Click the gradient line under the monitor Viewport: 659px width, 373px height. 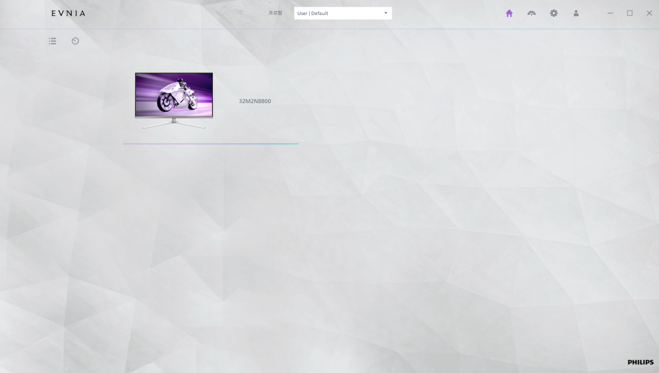[x=210, y=144]
